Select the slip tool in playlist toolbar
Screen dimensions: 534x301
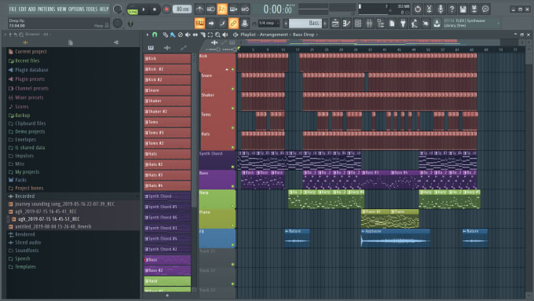(x=195, y=35)
